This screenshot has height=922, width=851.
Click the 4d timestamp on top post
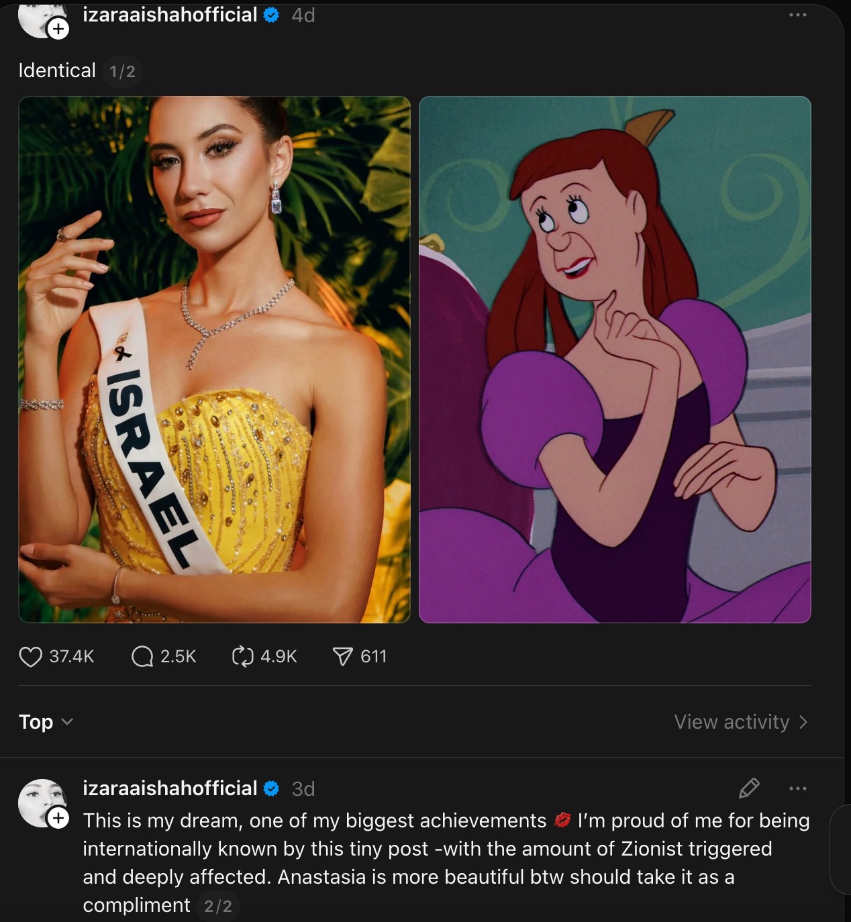(303, 15)
